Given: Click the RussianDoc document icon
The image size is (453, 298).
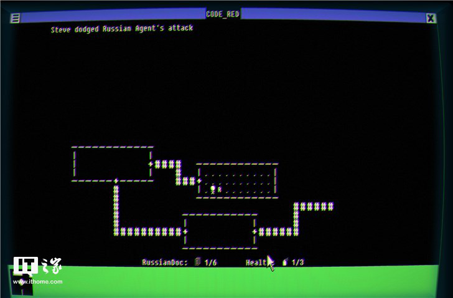Looking at the screenshot, I should 197,262.
